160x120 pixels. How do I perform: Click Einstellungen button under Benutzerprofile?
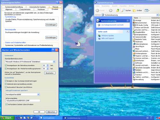tap(51, 38)
